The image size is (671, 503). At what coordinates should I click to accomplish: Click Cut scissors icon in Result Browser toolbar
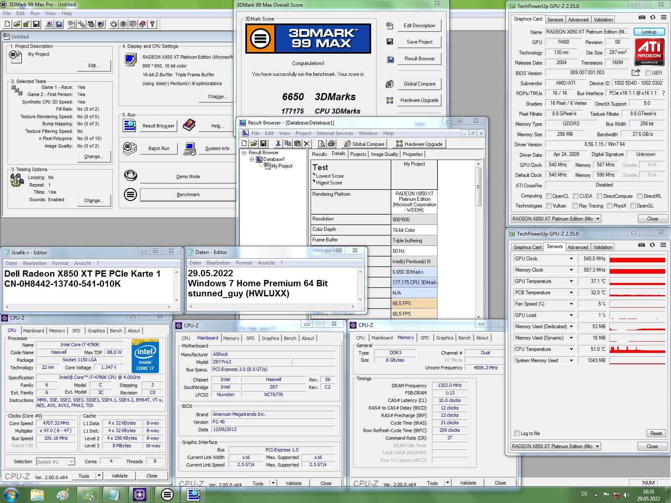point(278,144)
